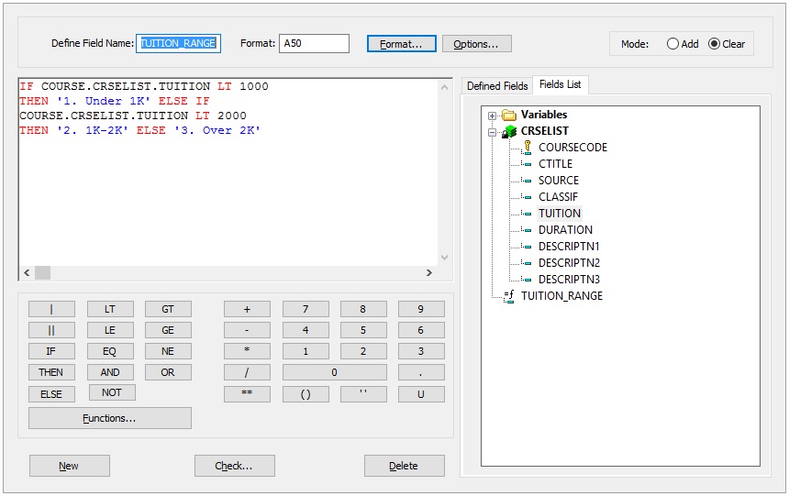Click the COURSECODE key field icon
Image resolution: width=789 pixels, height=496 pixels.
point(527,148)
